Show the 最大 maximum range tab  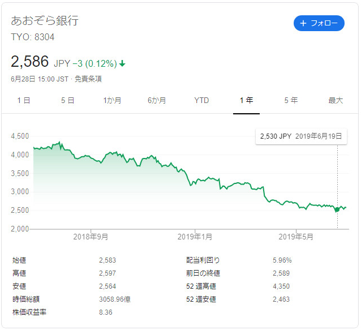pos(336,100)
